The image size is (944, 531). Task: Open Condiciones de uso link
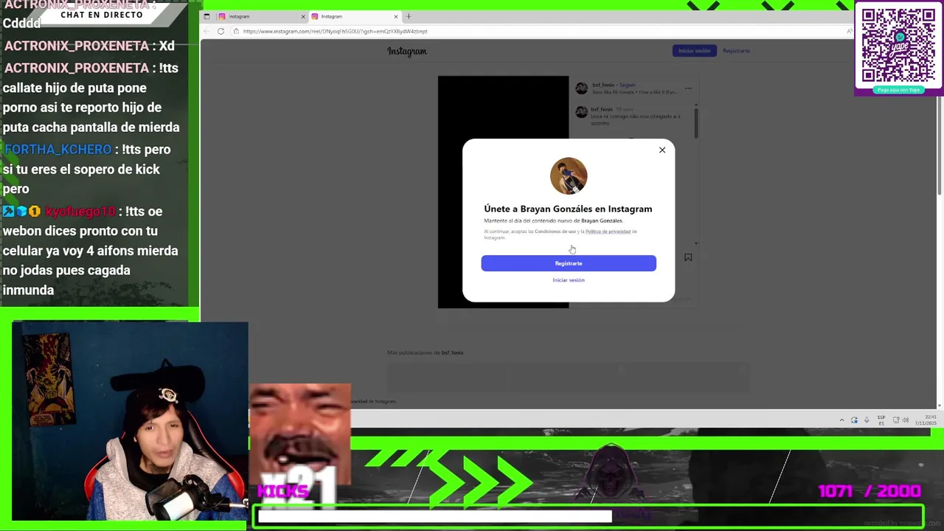(555, 232)
